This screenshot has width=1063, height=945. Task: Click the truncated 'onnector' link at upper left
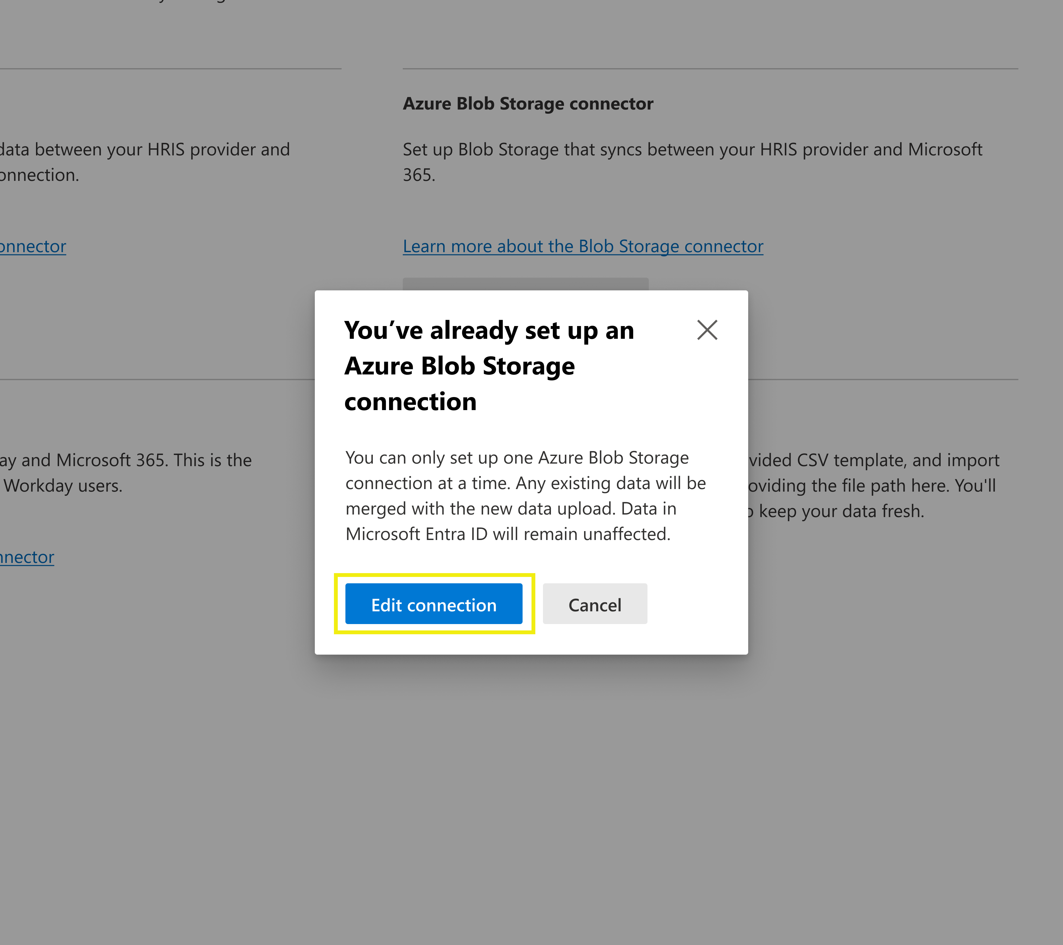click(33, 246)
